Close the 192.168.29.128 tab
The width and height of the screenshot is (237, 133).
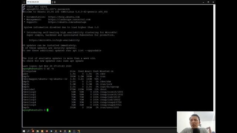[49, 2]
